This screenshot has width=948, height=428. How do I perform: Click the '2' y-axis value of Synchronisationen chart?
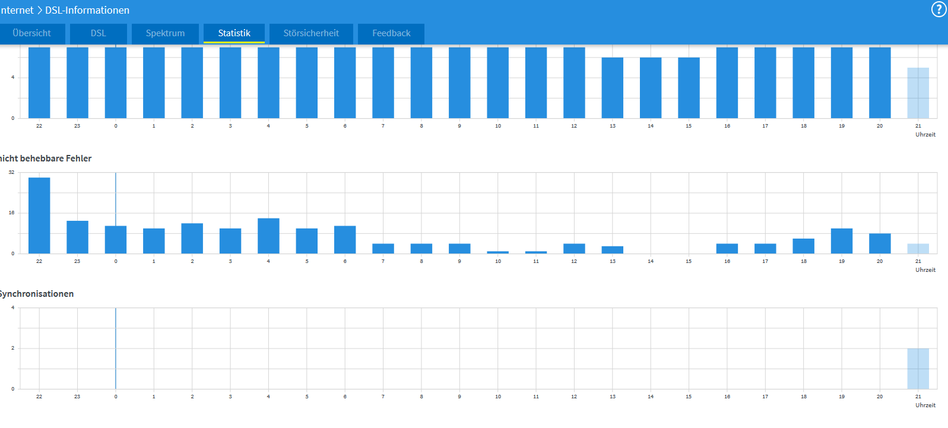coord(12,348)
